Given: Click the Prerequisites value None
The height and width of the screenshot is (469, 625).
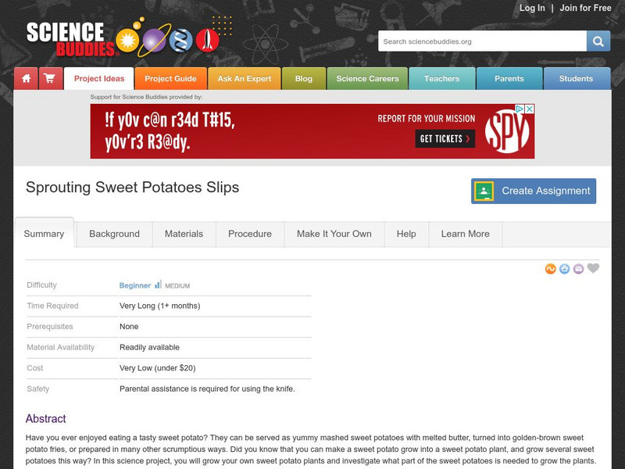Looking at the screenshot, I should tap(129, 327).
